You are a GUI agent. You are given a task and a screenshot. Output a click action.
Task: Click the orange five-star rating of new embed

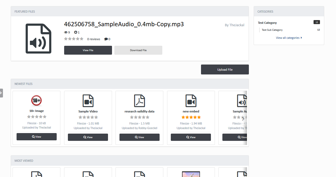tap(191, 117)
